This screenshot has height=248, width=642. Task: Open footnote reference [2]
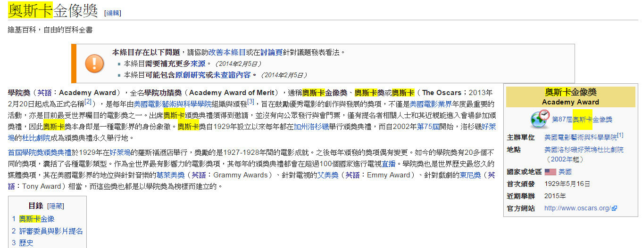88,102
